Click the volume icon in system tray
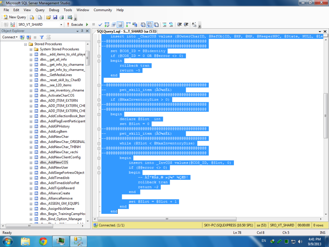This screenshot has width=329, height=247. click(300, 242)
